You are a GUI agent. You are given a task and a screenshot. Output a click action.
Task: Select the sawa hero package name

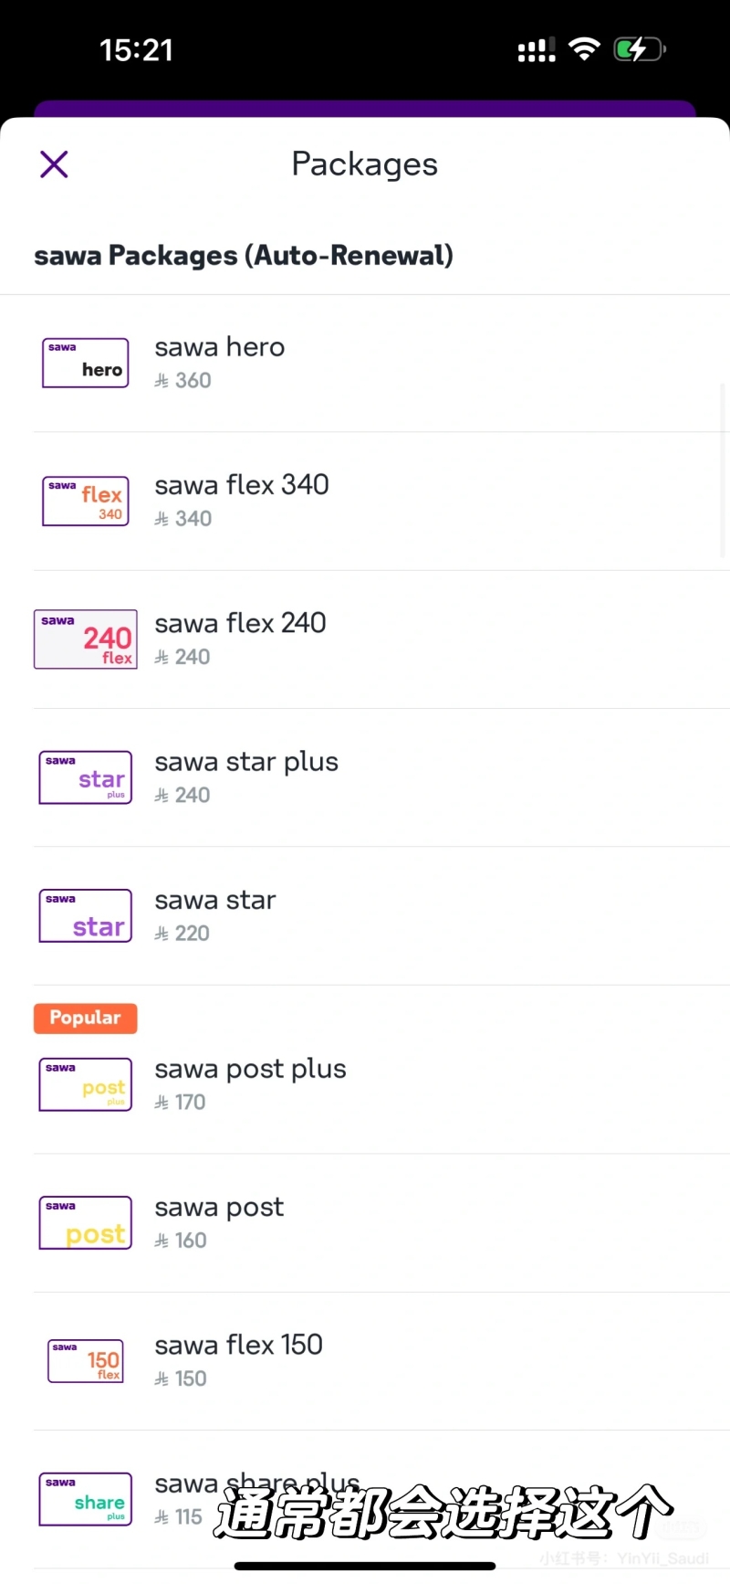point(220,347)
